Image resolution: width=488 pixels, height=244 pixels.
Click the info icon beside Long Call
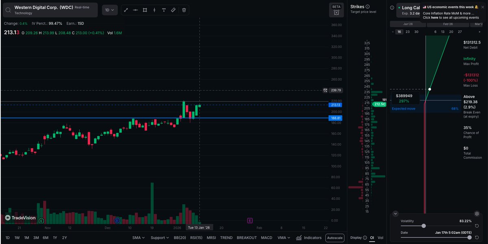pyautogui.click(x=392, y=7)
